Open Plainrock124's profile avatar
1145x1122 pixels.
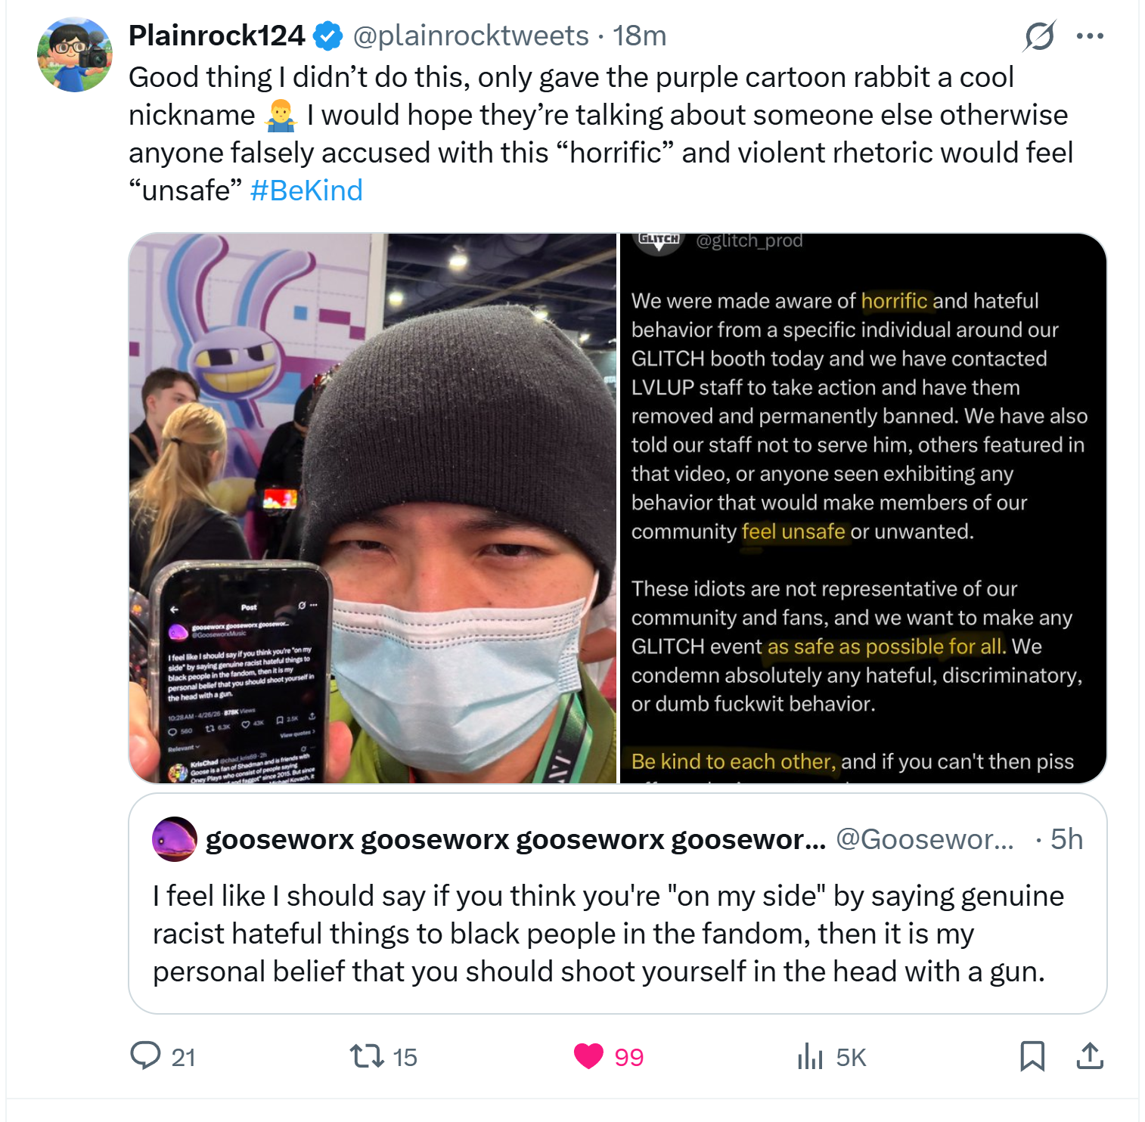click(x=75, y=54)
